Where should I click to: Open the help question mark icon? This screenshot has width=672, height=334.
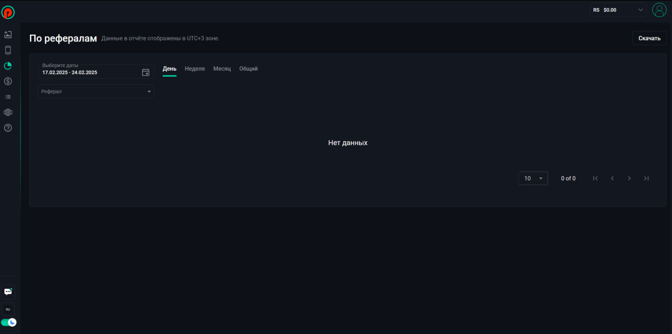[8, 128]
